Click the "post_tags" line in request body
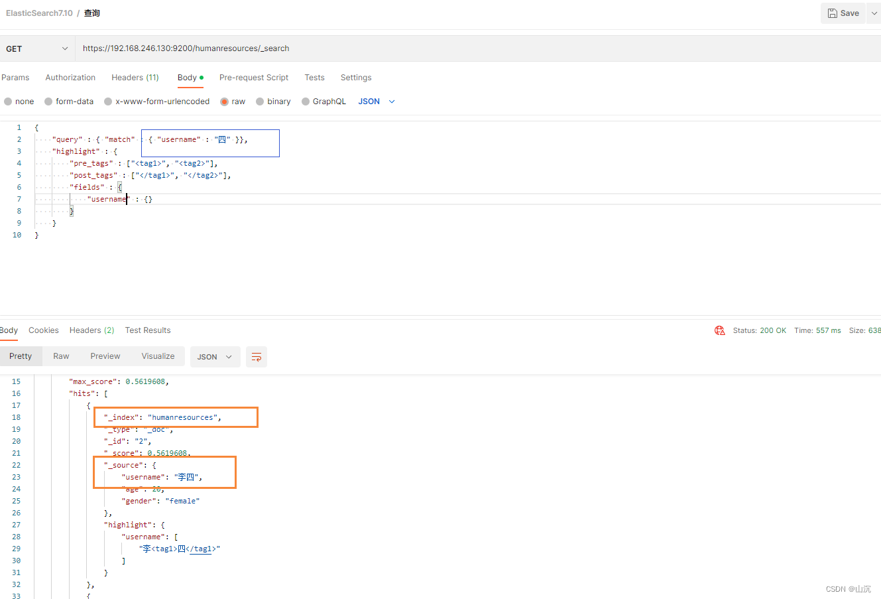881x599 pixels. pos(150,175)
